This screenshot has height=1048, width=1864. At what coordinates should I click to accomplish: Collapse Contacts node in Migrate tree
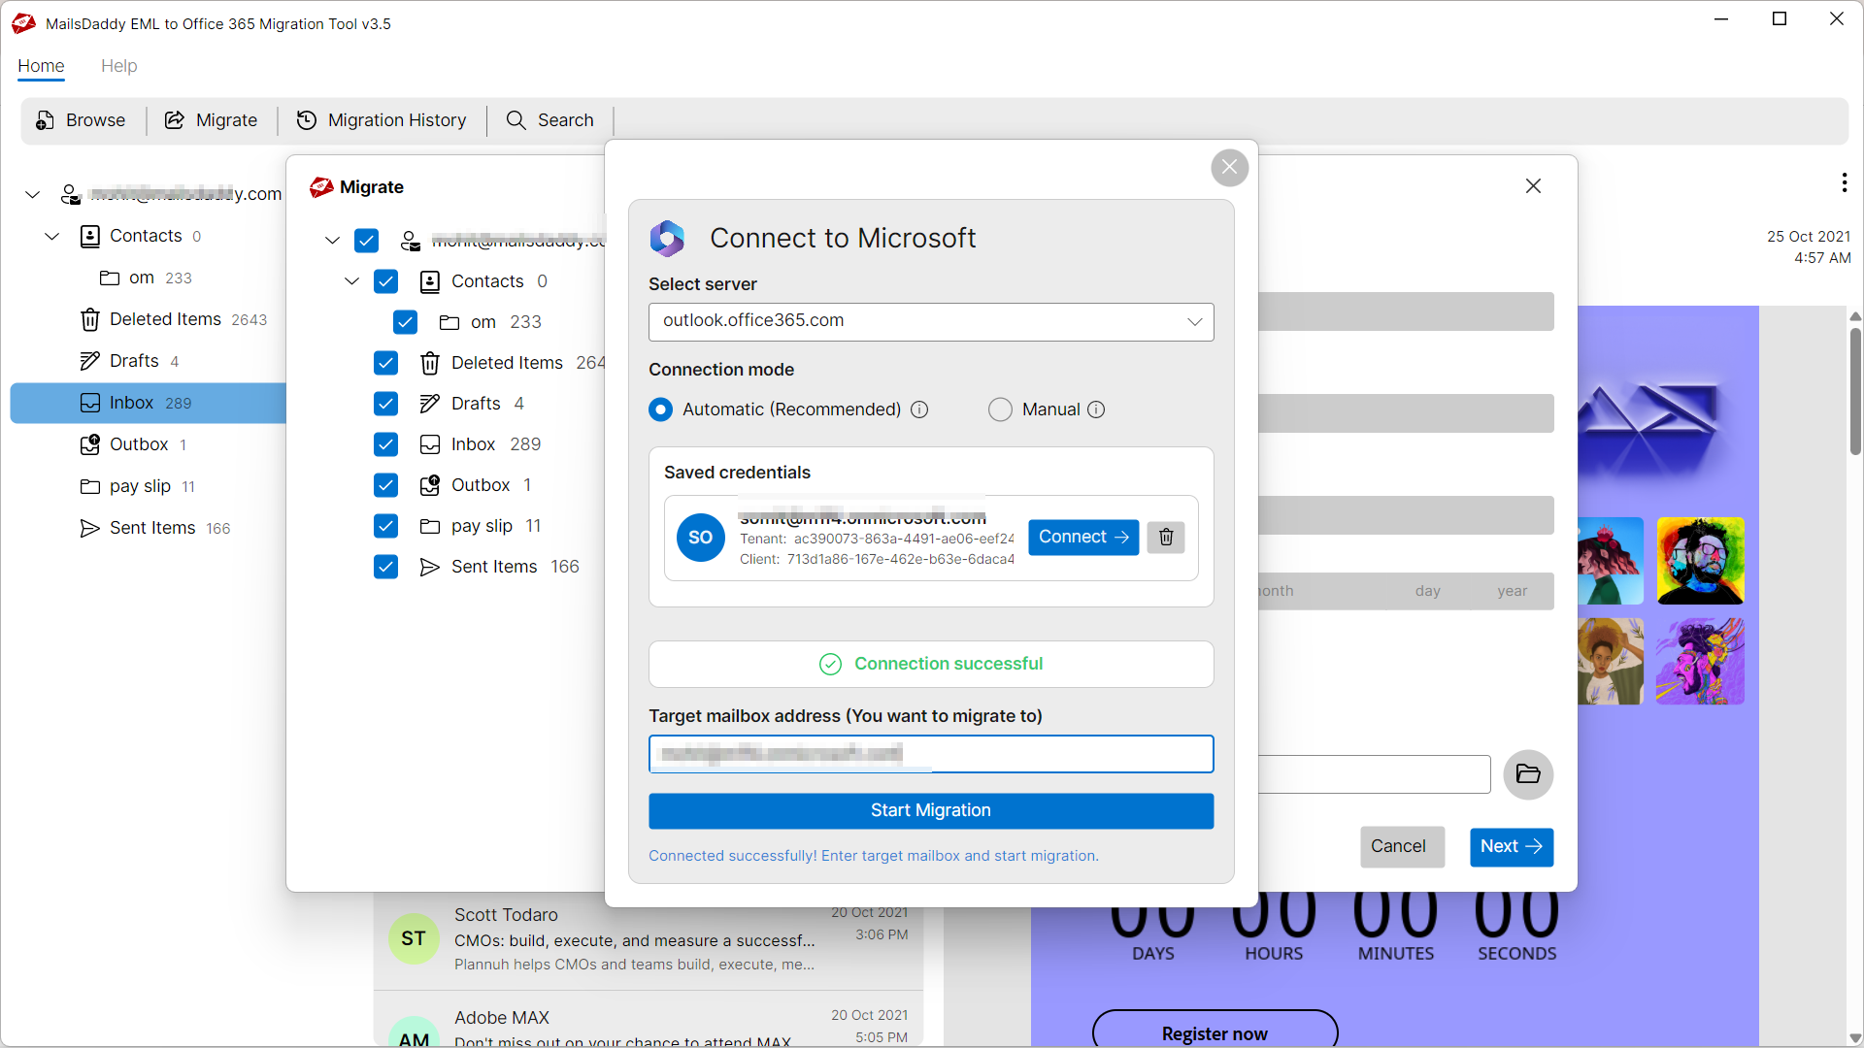pyautogui.click(x=351, y=281)
